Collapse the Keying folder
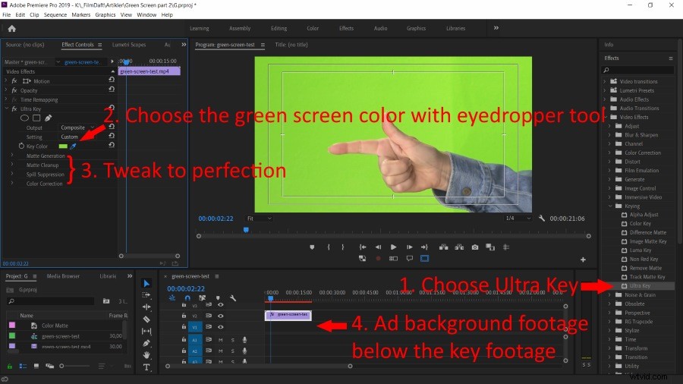The width and height of the screenshot is (683, 384). click(610, 206)
